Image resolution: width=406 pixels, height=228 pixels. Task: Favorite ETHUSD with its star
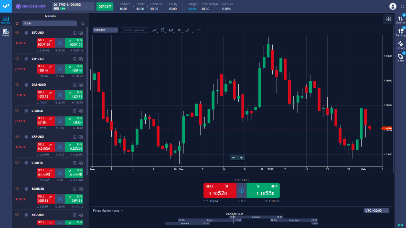pyautogui.click(x=17, y=59)
